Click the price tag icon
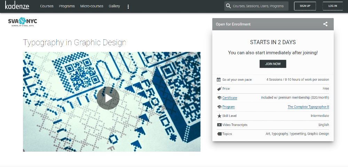 click(x=219, y=89)
